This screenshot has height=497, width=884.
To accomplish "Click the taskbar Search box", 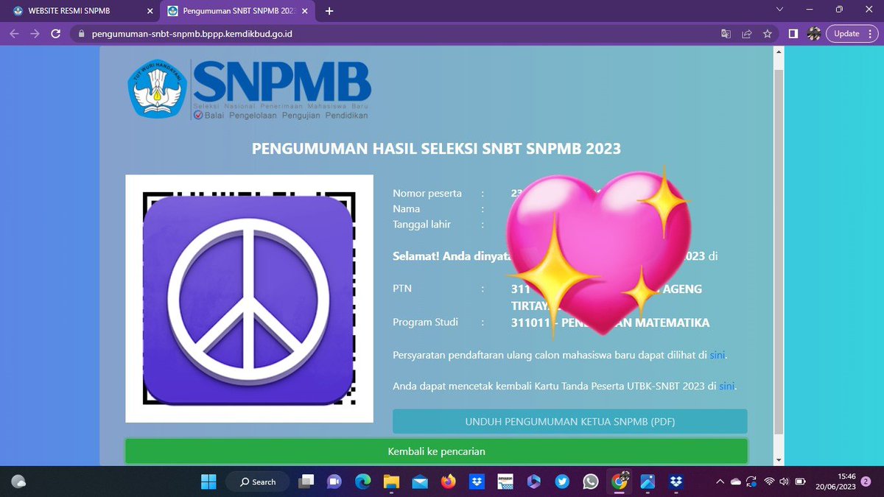I will point(258,482).
